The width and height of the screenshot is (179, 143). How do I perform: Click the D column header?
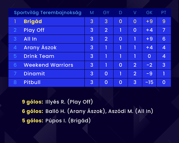pos(120,13)
